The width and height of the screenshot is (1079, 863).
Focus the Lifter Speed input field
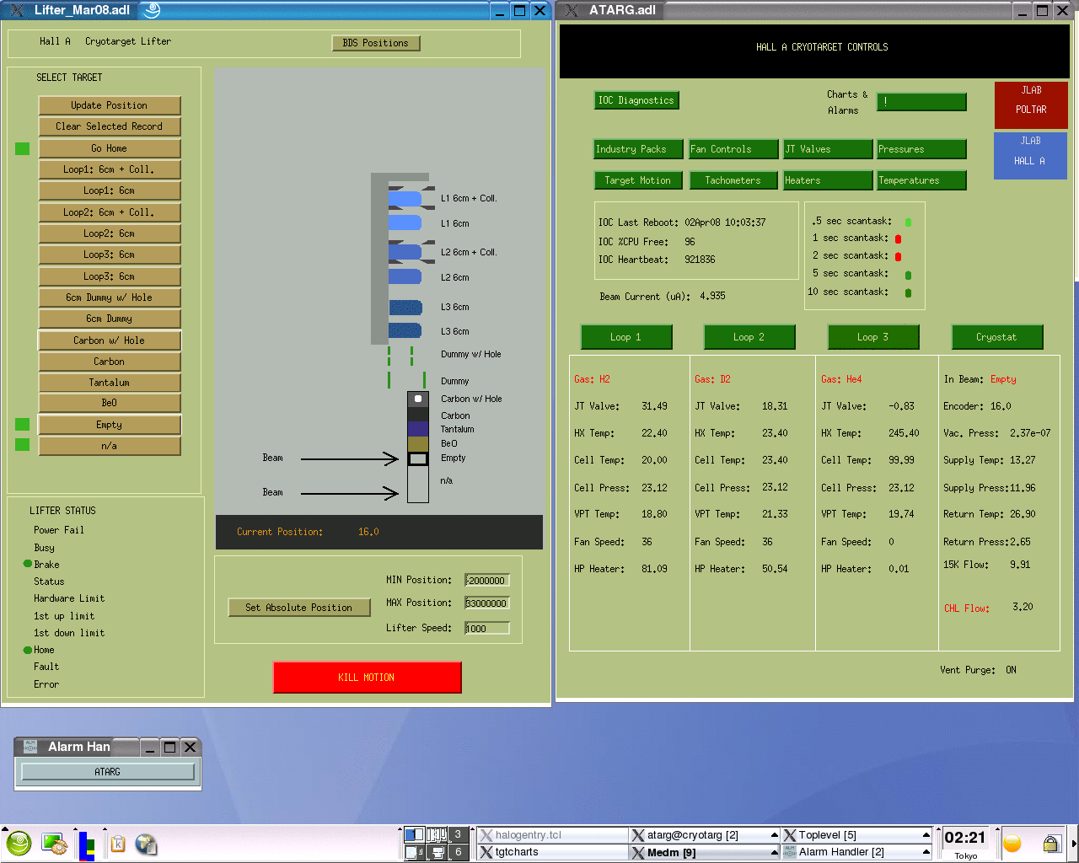(487, 628)
